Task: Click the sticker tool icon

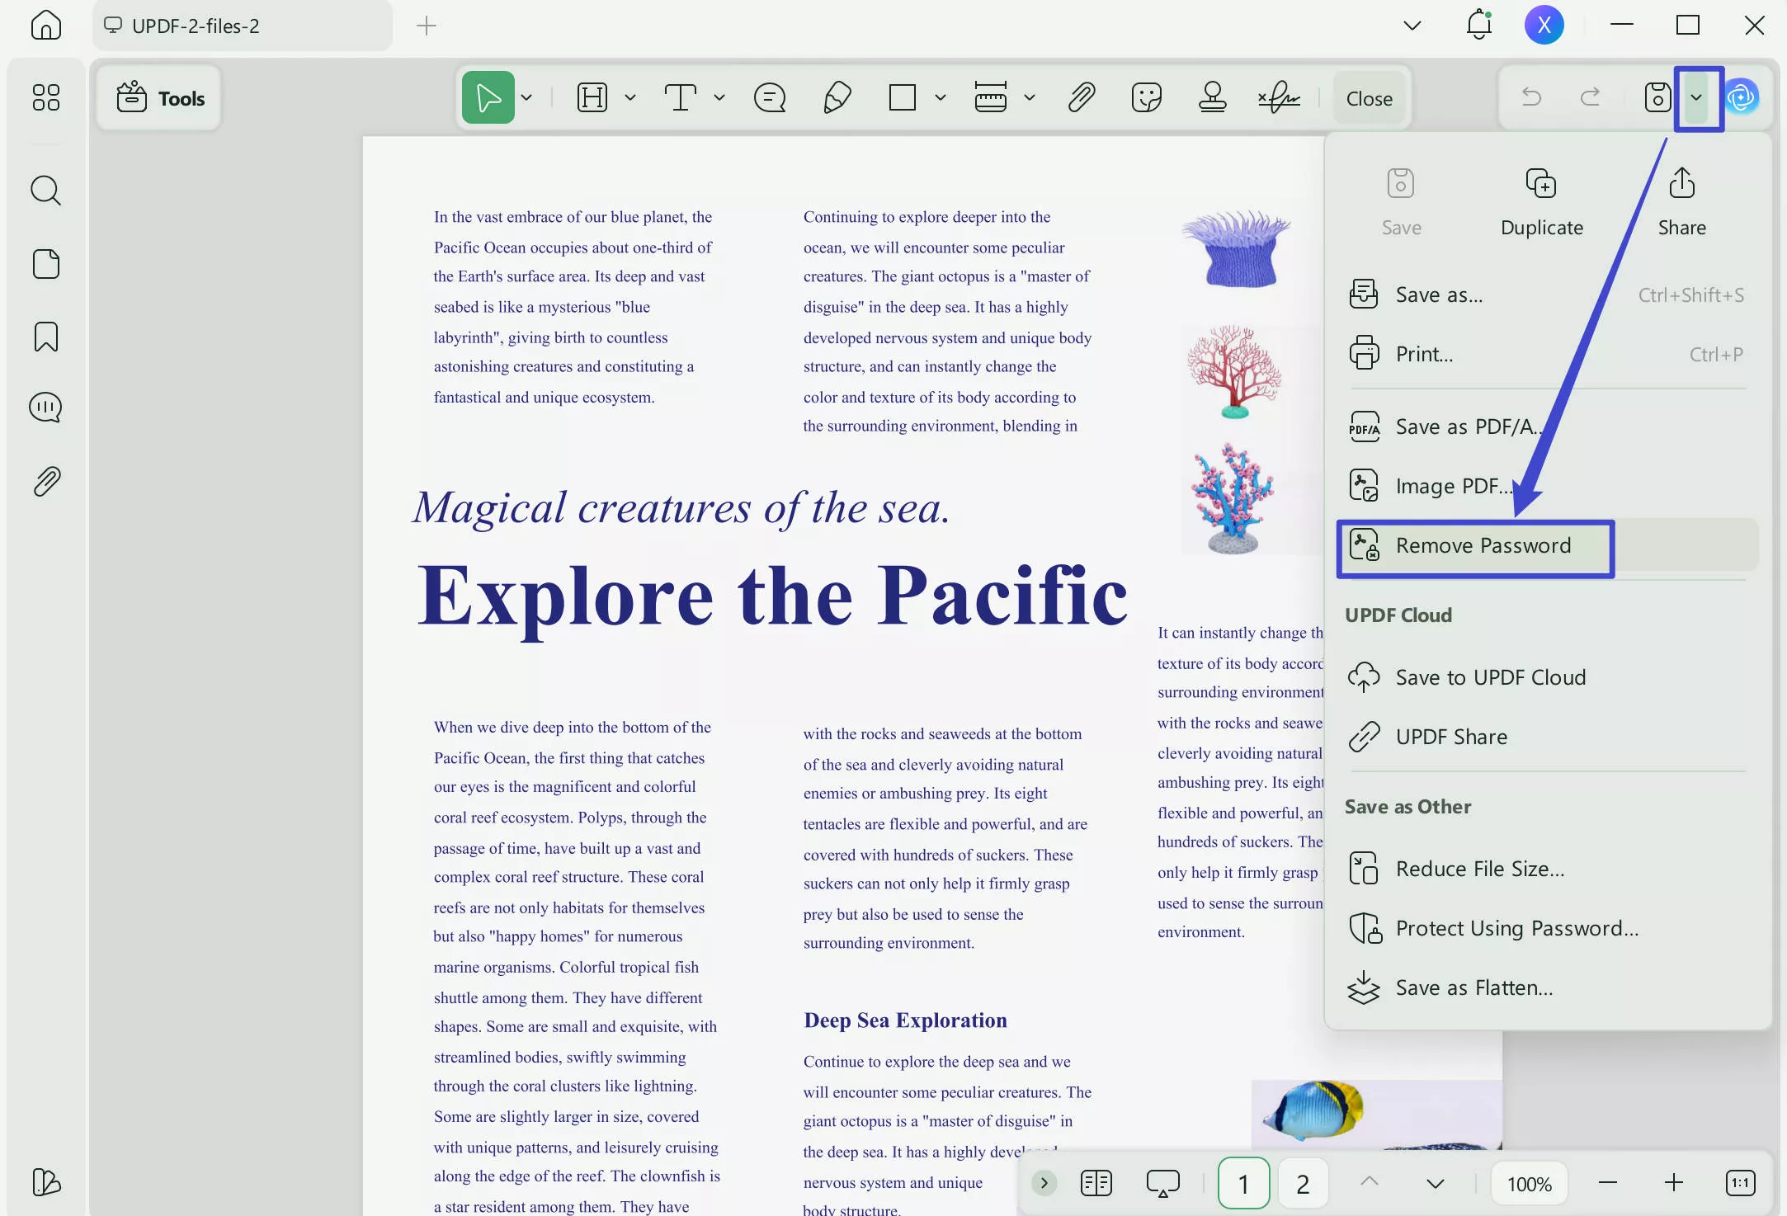Action: [x=1146, y=98]
